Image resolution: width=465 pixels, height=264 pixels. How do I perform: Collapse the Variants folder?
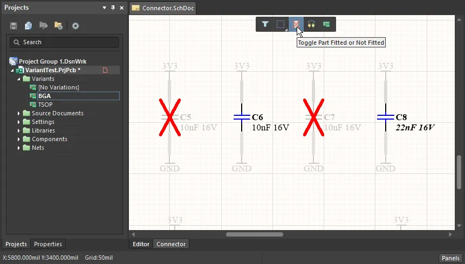[x=19, y=79]
